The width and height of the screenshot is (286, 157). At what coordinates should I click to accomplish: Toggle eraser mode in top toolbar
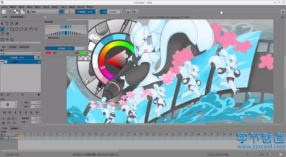pos(61,12)
